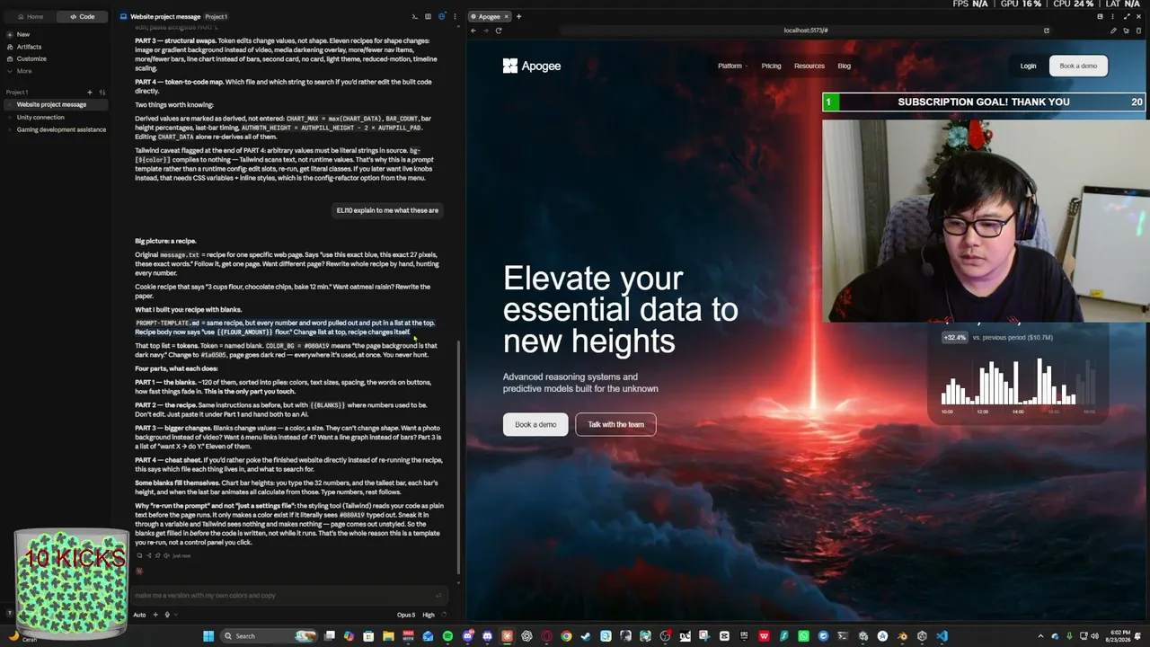Open Visual Studio Code from the taskbar
This screenshot has width=1150, height=647.
[x=942, y=636]
